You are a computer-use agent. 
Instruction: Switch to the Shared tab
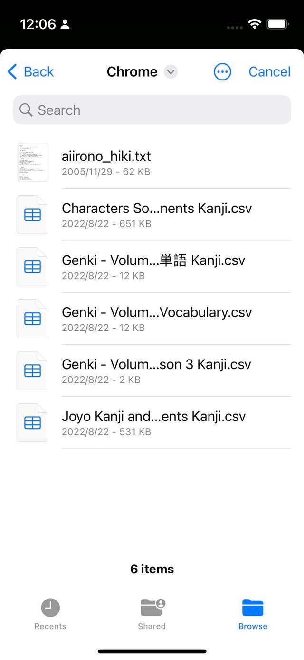152,614
